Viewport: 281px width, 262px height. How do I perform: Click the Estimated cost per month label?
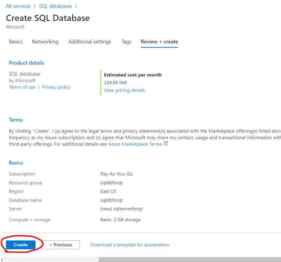point(133,75)
